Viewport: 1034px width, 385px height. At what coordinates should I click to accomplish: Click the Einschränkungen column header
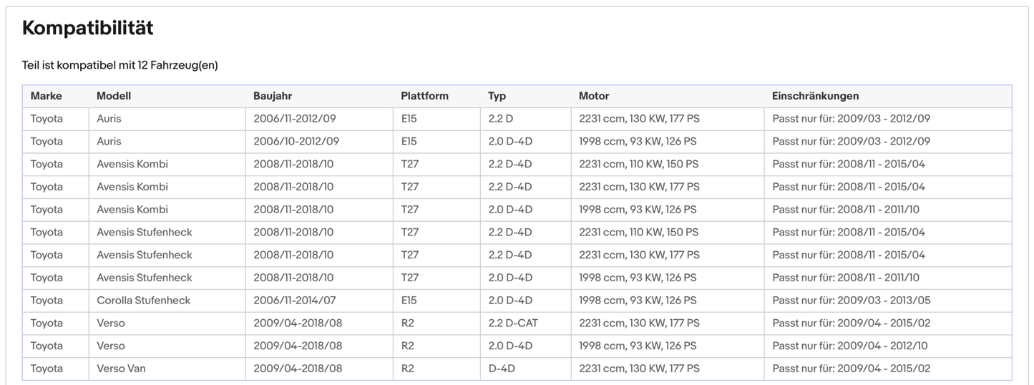pyautogui.click(x=815, y=96)
